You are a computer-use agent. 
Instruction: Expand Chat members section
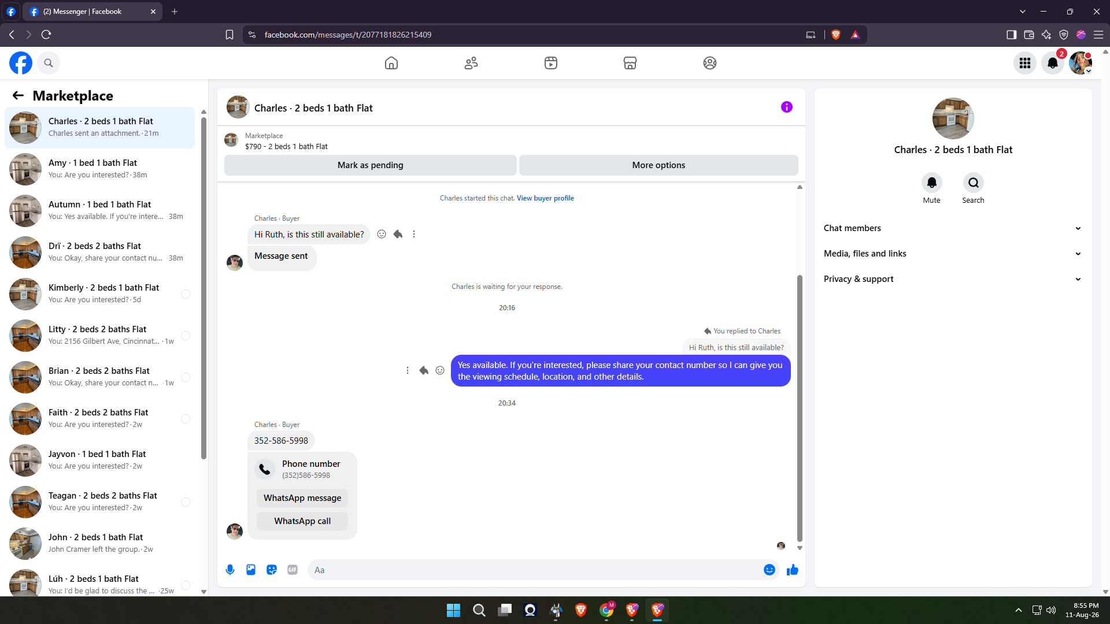(953, 228)
